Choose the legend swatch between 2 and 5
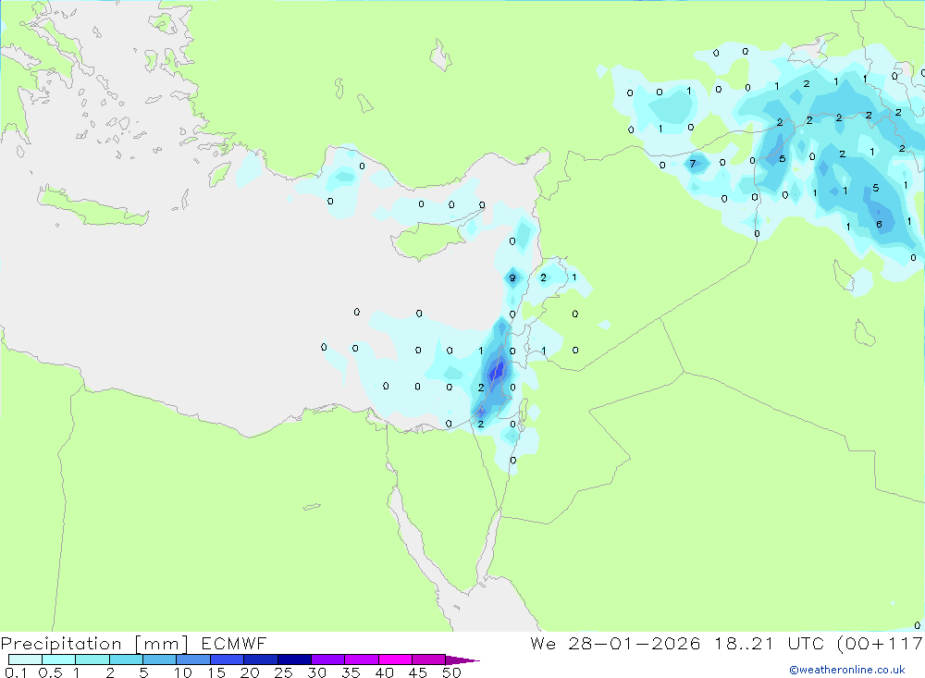The width and height of the screenshot is (925, 678). pos(126,660)
